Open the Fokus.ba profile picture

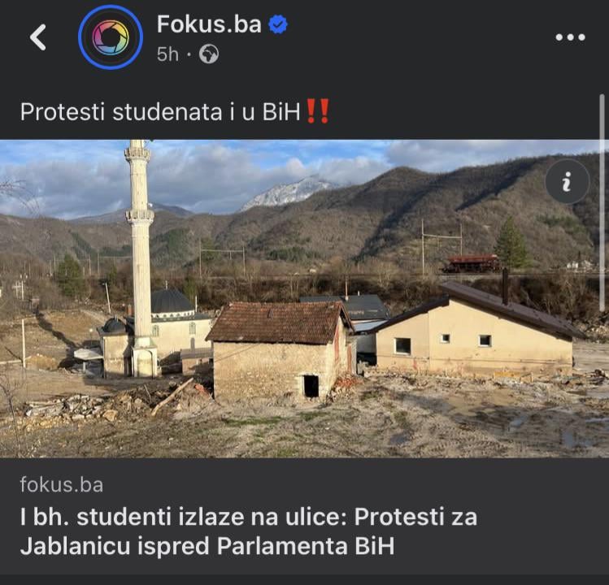(x=111, y=37)
